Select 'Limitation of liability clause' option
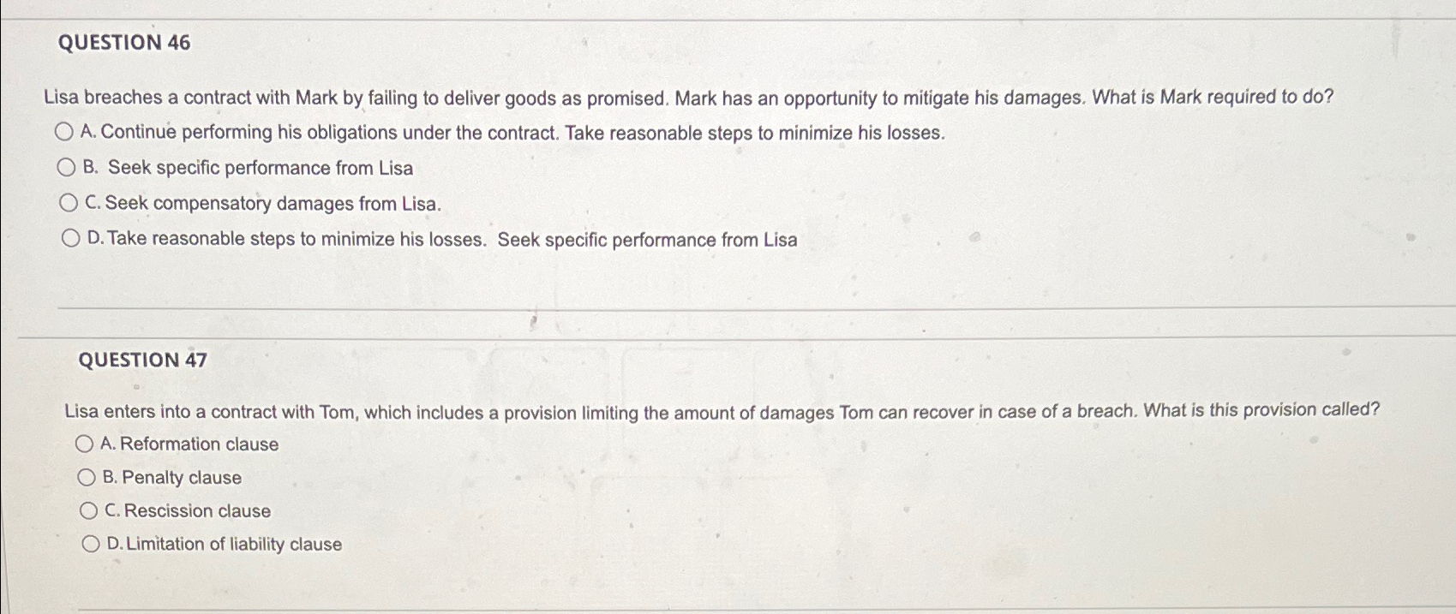The height and width of the screenshot is (614, 1456). click(x=92, y=543)
